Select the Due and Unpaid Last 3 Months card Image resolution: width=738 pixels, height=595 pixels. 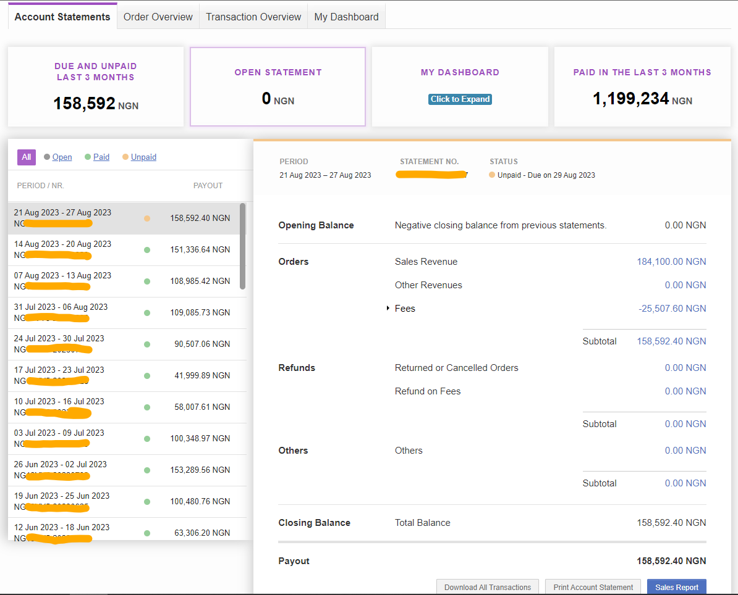click(96, 86)
